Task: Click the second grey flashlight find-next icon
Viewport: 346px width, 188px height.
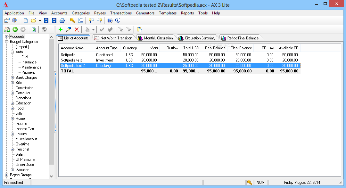Action: pyautogui.click(x=128, y=29)
